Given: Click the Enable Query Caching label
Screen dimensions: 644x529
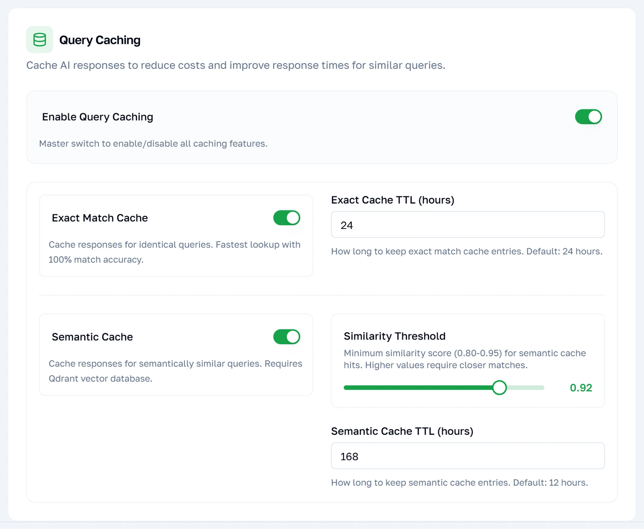Looking at the screenshot, I should click(97, 117).
